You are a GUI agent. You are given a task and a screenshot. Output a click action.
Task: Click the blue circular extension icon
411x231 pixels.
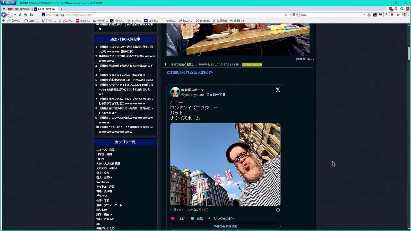(402, 9)
